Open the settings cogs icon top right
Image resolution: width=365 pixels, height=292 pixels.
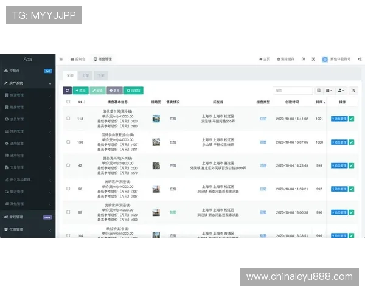tap(360, 59)
